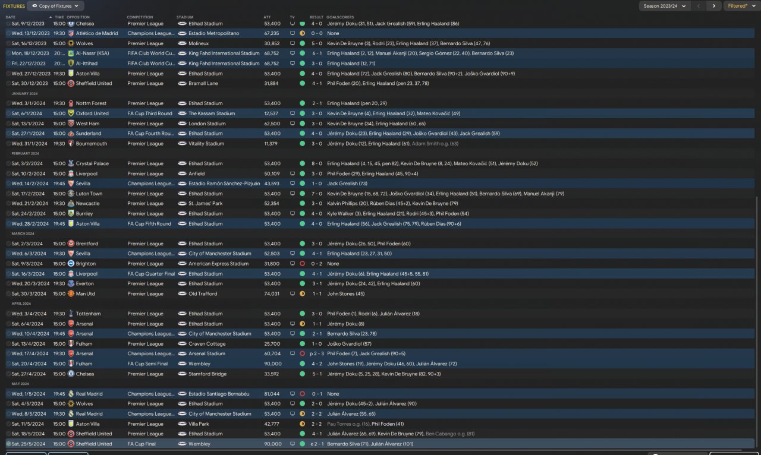Image resolution: width=761 pixels, height=455 pixels.
Task: Click the Nottm Forest club badge
Action: click(x=71, y=103)
